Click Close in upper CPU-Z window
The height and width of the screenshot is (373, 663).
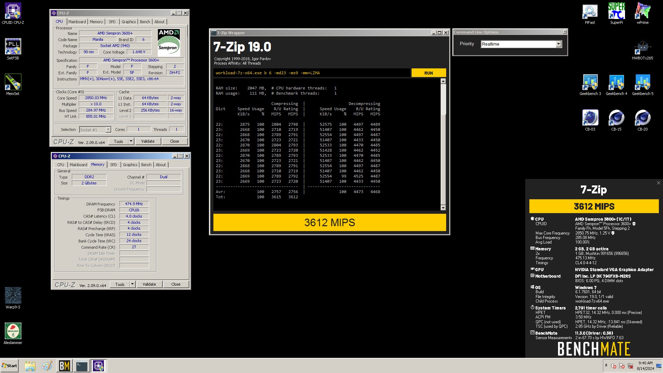[174, 141]
